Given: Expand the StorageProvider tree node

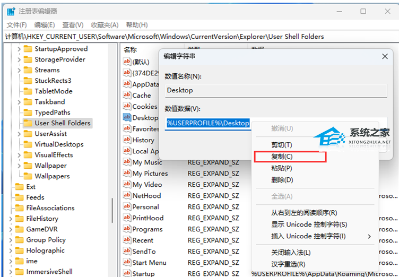Looking at the screenshot, I should (x=19, y=59).
